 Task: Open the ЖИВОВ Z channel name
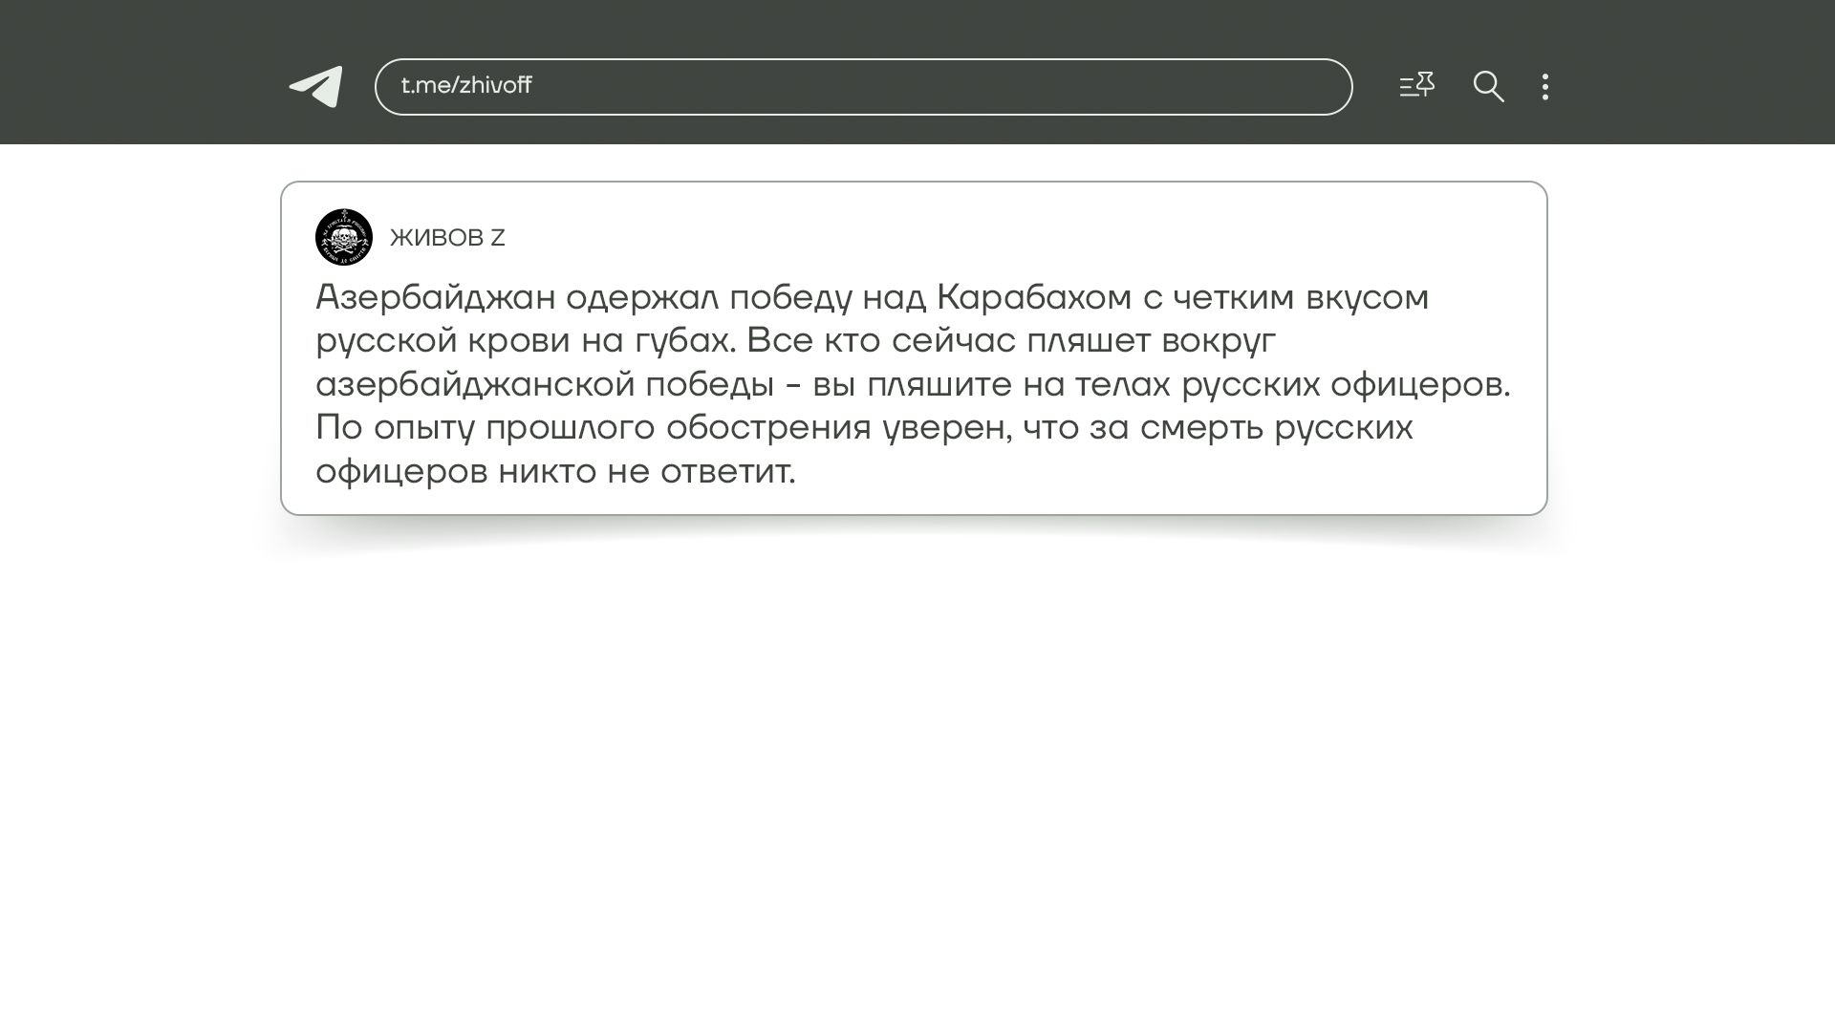[x=447, y=238]
